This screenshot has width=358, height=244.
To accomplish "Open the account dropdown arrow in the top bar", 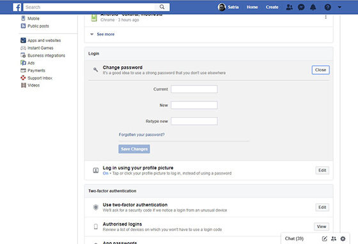I will pos(339,7).
